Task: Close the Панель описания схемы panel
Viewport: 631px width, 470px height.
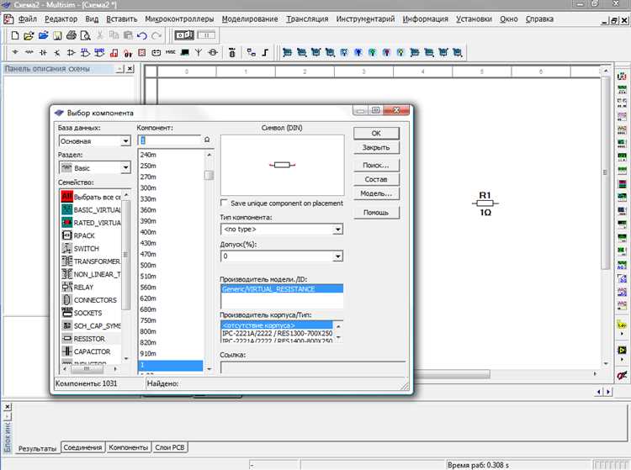Action: [130, 69]
